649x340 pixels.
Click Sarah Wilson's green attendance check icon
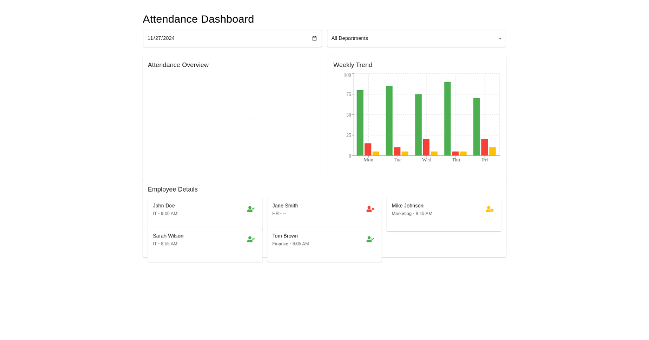pyautogui.click(x=250, y=239)
